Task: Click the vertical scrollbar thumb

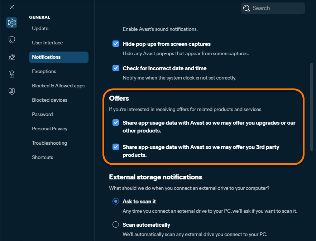Action: coord(312,107)
